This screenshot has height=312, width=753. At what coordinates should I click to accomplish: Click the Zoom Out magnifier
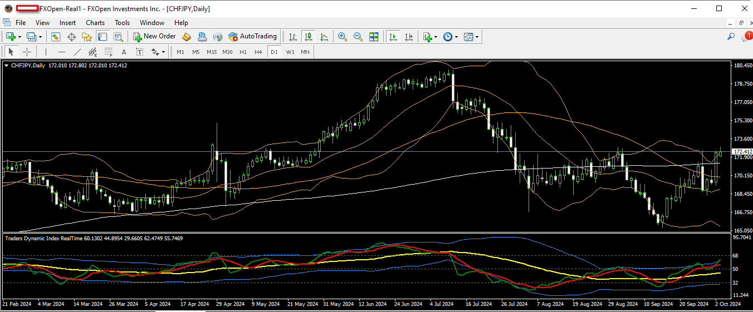(x=358, y=37)
